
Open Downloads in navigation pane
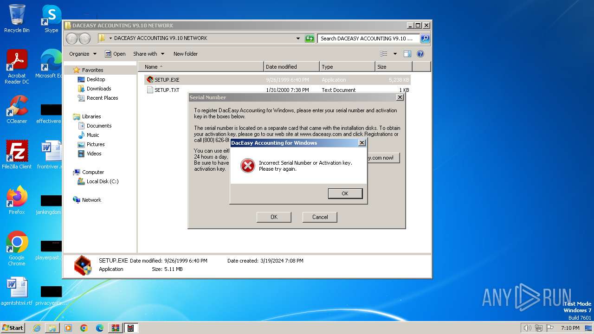coord(99,89)
